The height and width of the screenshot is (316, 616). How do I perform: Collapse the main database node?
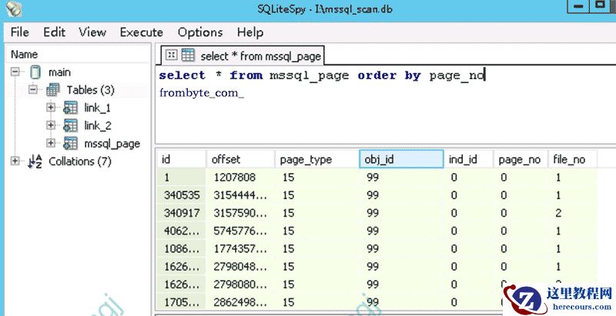click(15, 72)
